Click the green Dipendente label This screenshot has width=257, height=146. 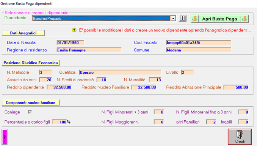pos(15,18)
